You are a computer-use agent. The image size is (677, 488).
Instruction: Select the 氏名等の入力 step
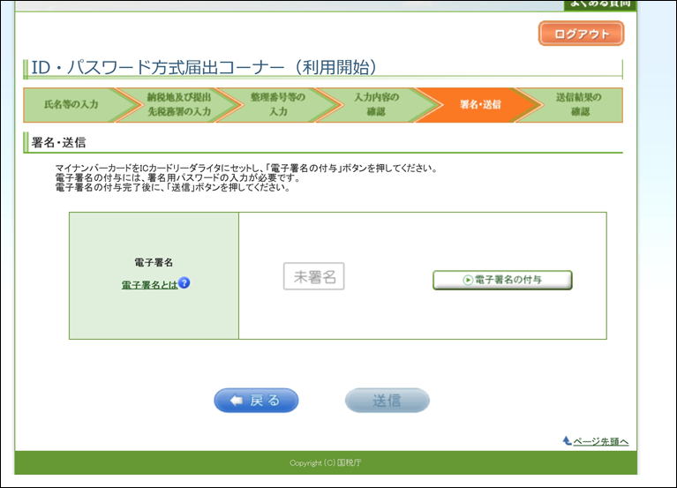click(x=71, y=105)
